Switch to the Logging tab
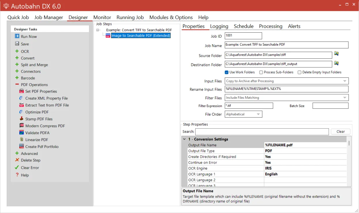The height and width of the screenshot is (213, 359). (x=219, y=26)
